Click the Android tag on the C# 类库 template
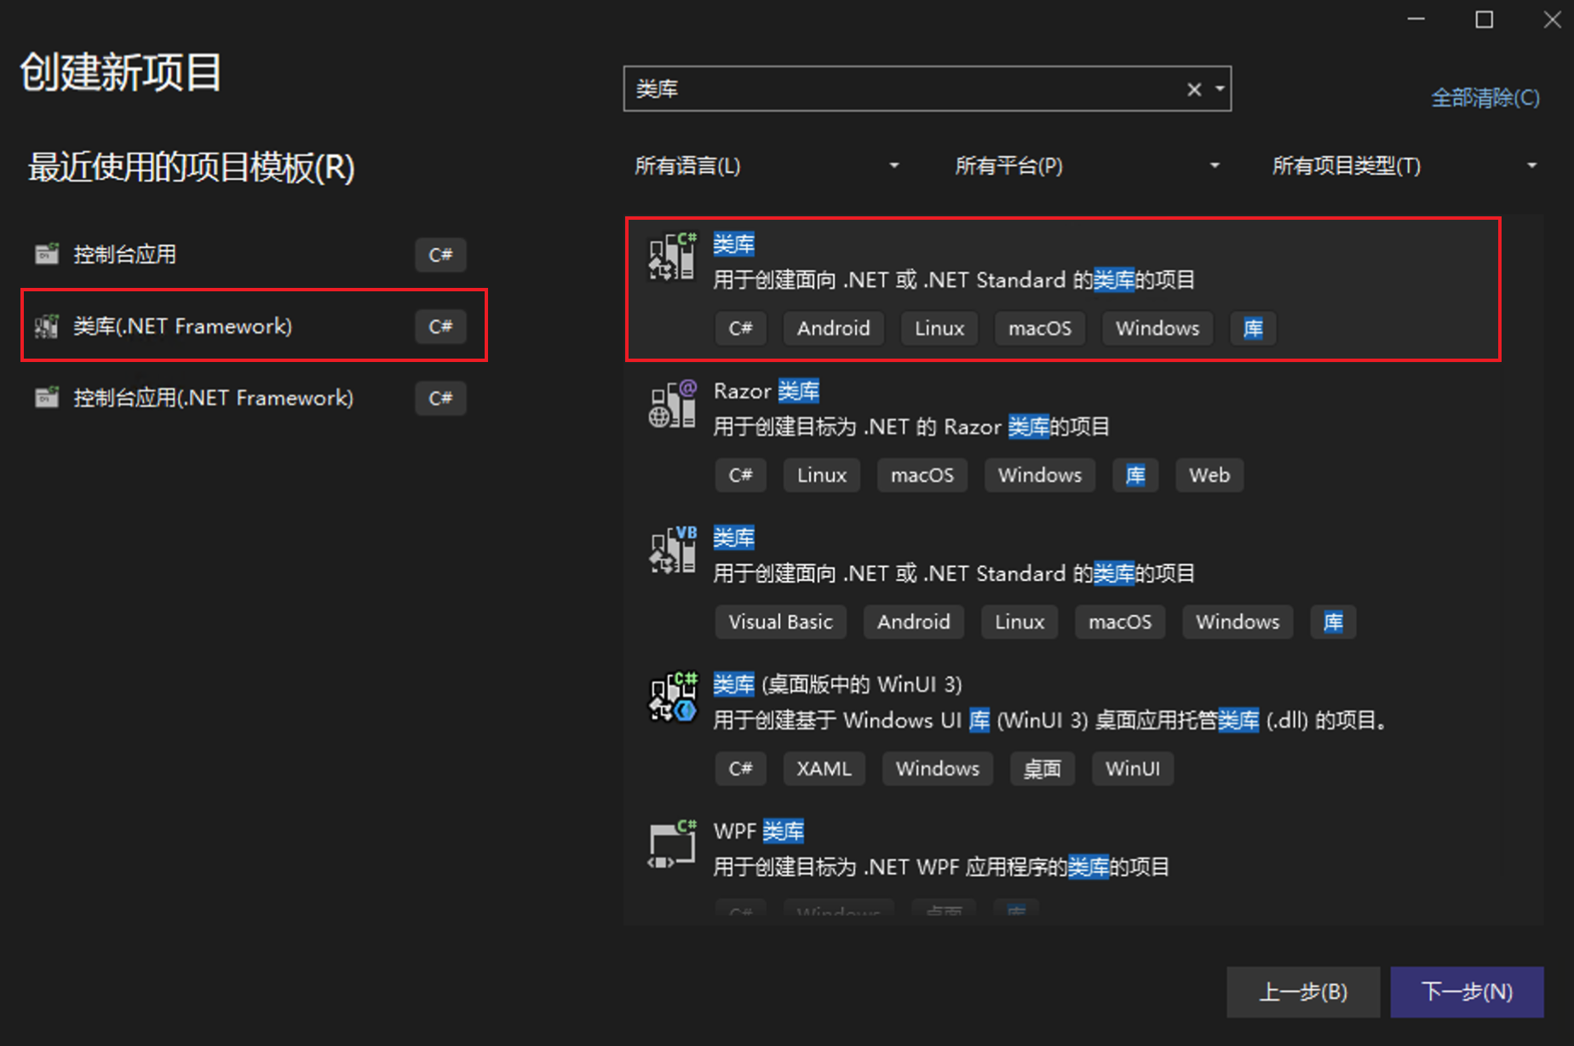This screenshot has height=1046, width=1574. tap(833, 328)
